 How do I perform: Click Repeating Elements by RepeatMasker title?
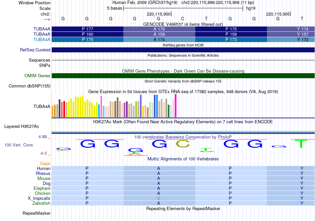coord(183,208)
